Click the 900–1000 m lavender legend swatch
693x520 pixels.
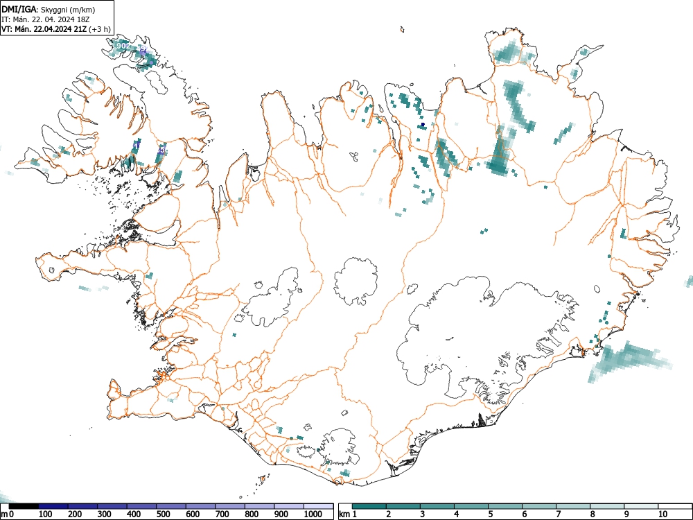tap(289, 506)
